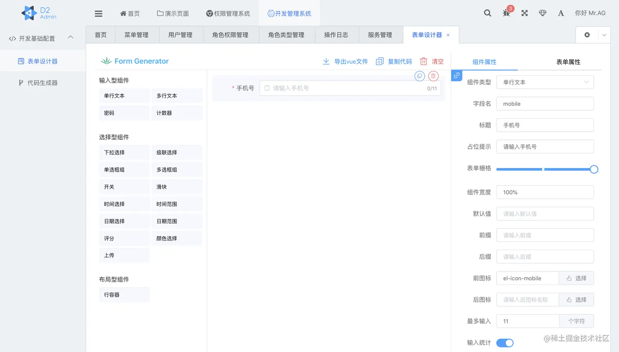This screenshot has height=352, width=619.
Task: Open the 用户管理 page tab
Action: pyautogui.click(x=180, y=35)
